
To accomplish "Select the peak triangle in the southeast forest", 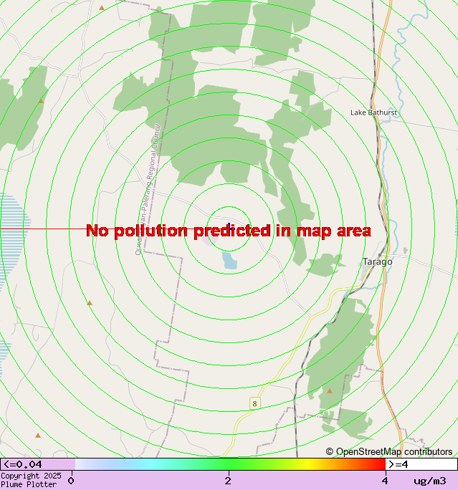I will click(330, 391).
